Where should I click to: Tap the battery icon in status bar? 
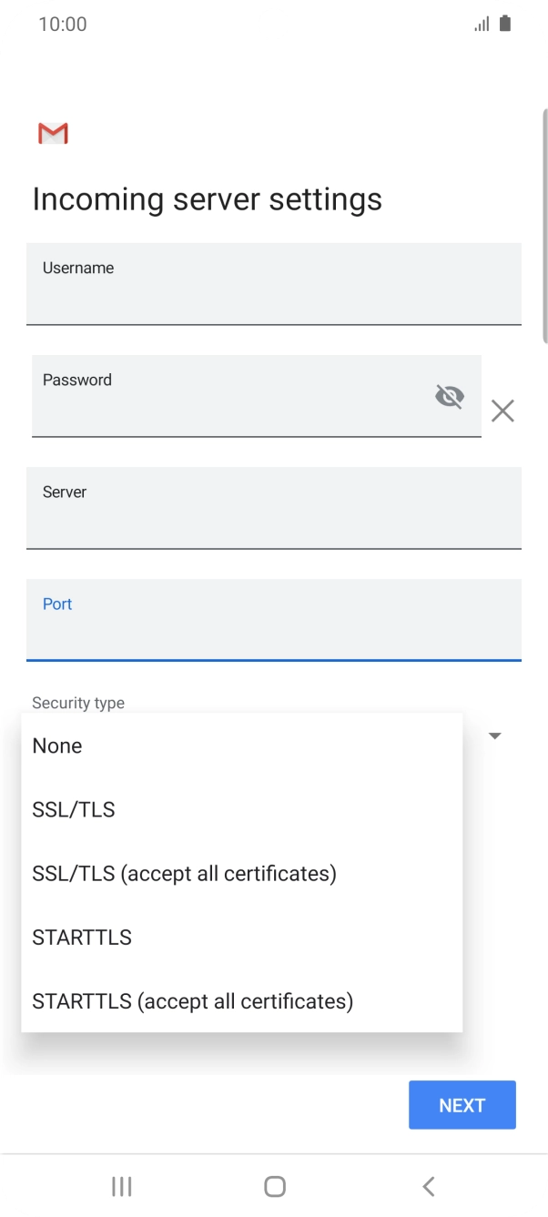(x=506, y=24)
